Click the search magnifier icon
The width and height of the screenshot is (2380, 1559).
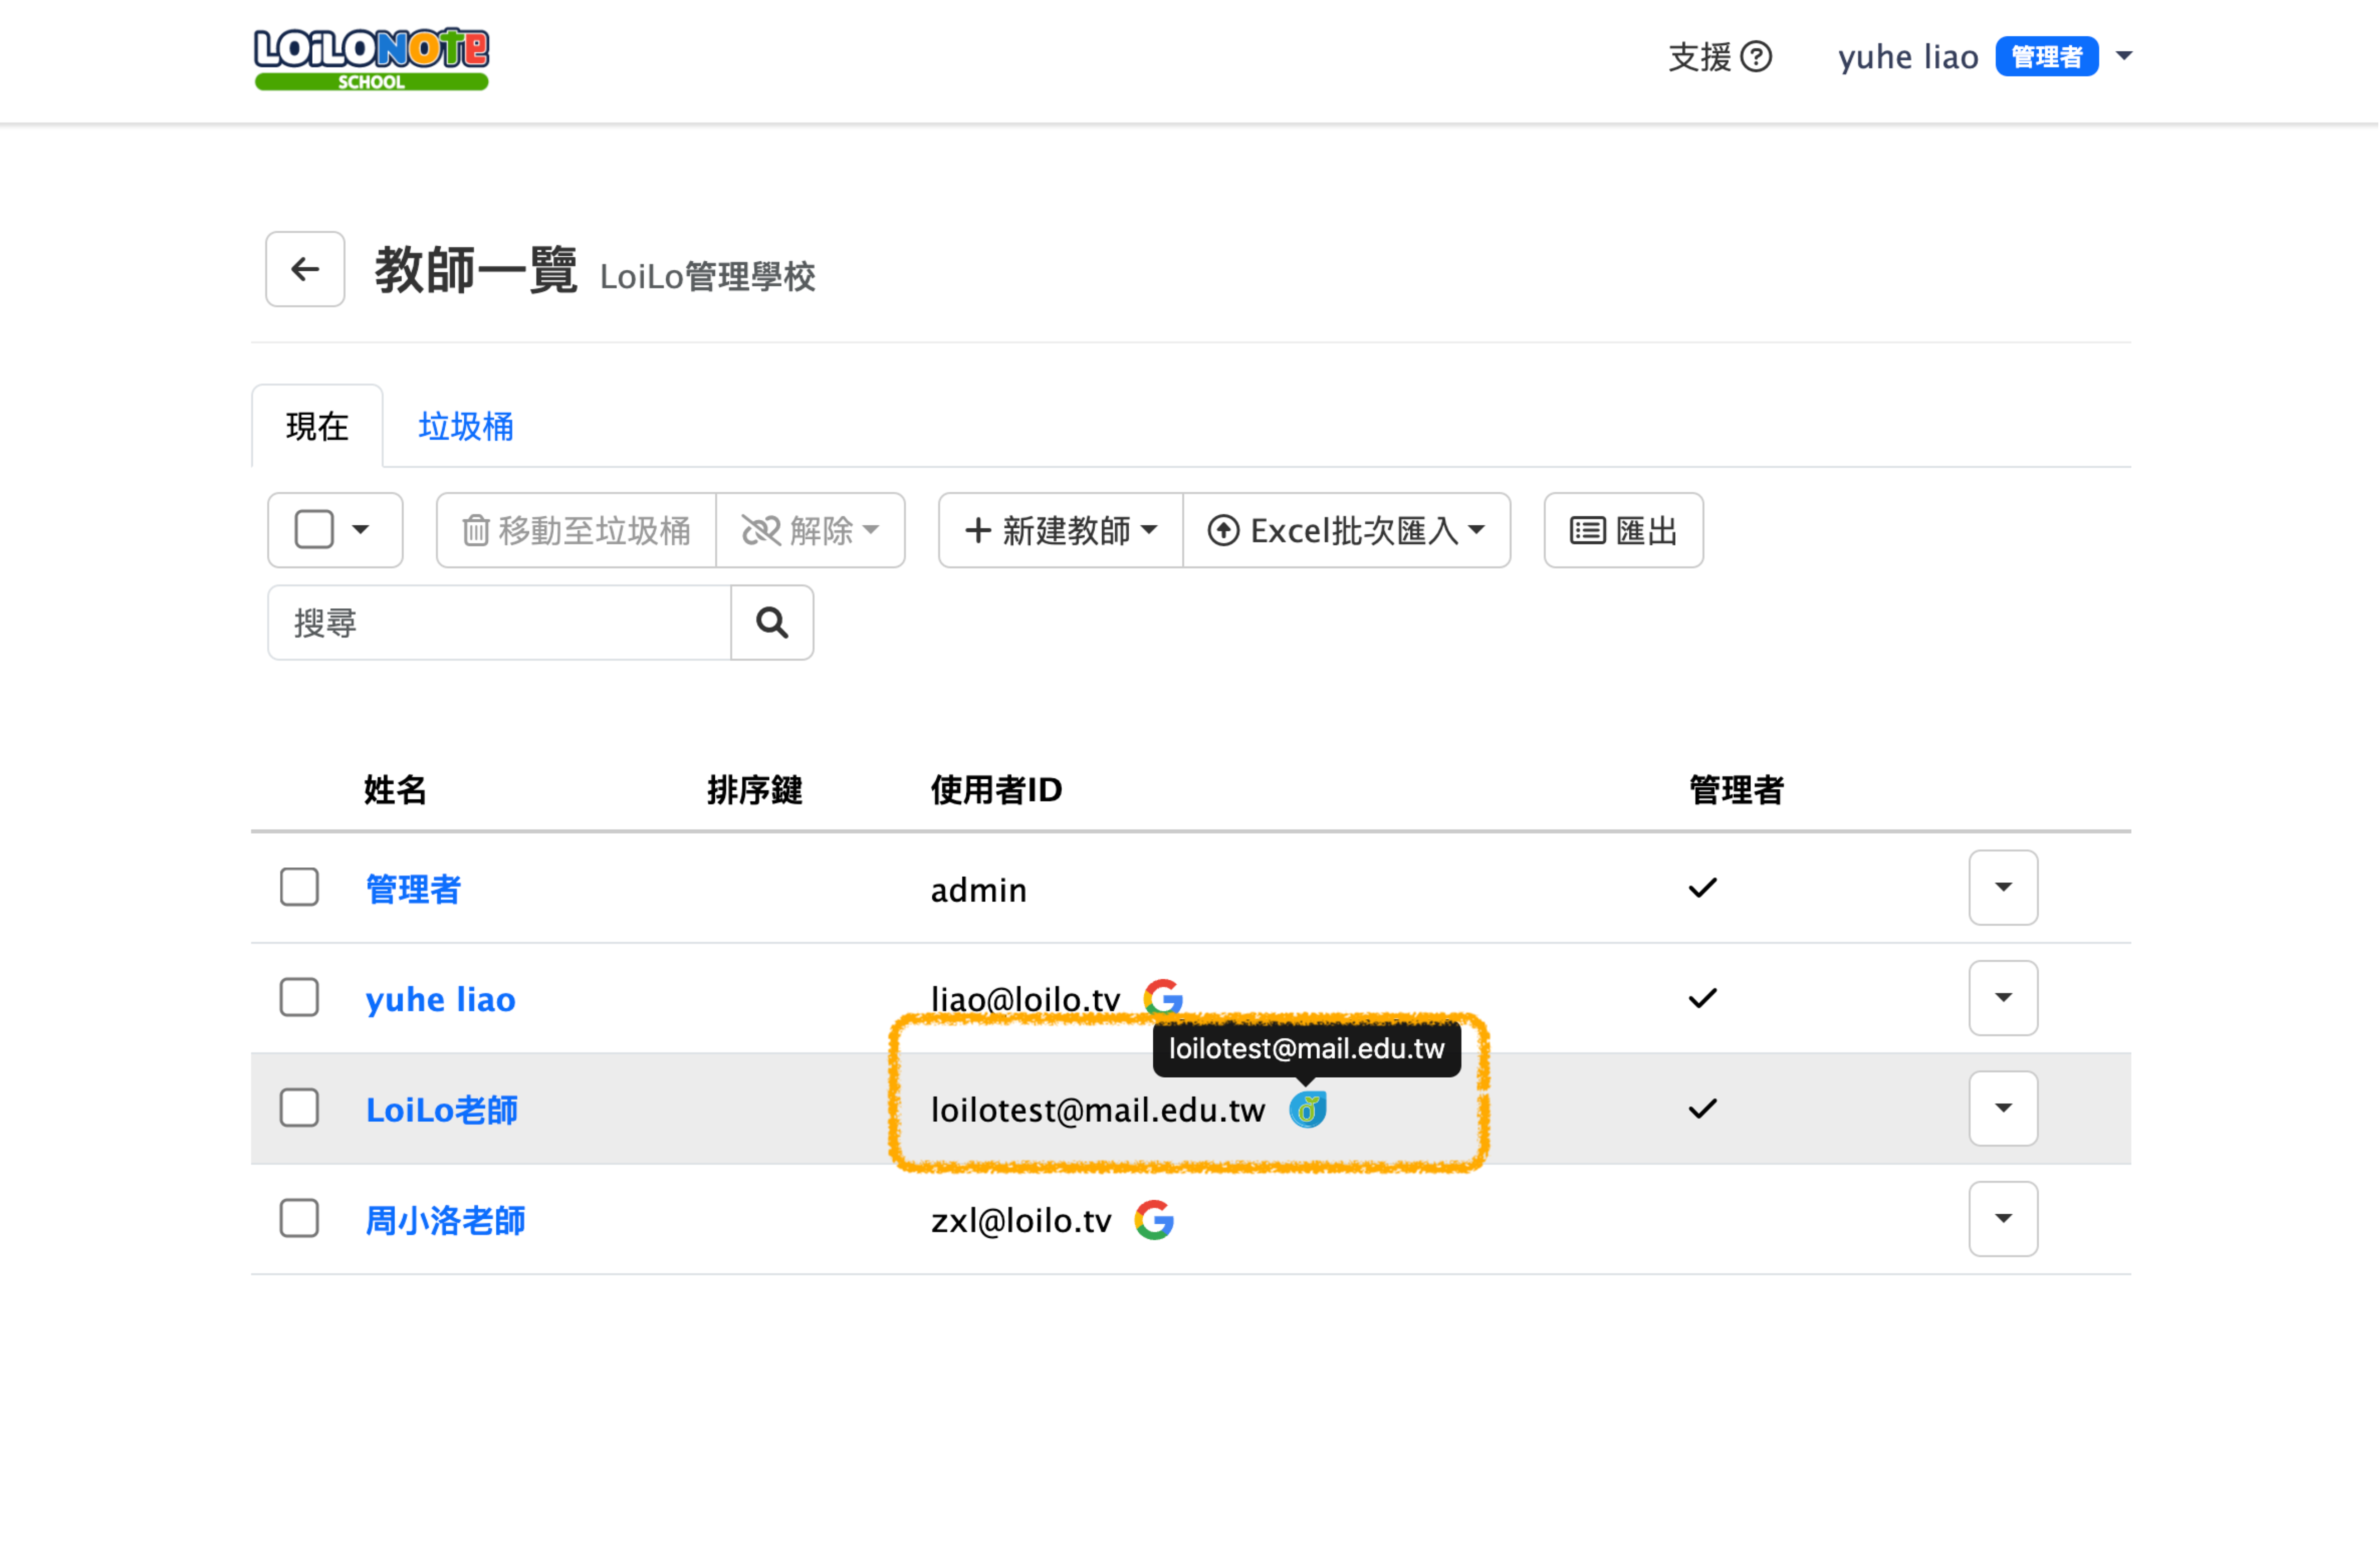[772, 624]
